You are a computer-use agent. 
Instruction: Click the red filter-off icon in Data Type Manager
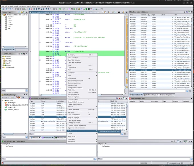click(x=17, y=97)
